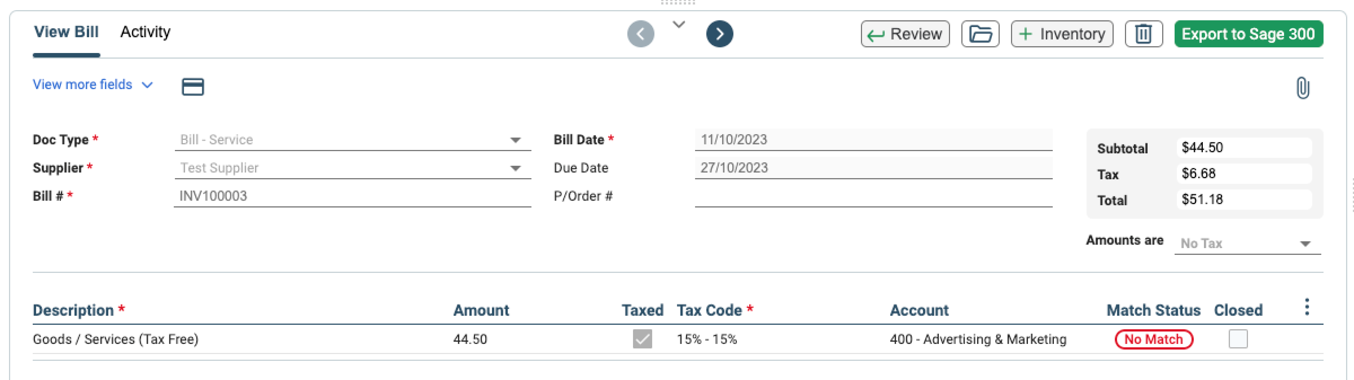
Task: Expand Amounts are No Tax dropdown
Action: (x=1247, y=243)
